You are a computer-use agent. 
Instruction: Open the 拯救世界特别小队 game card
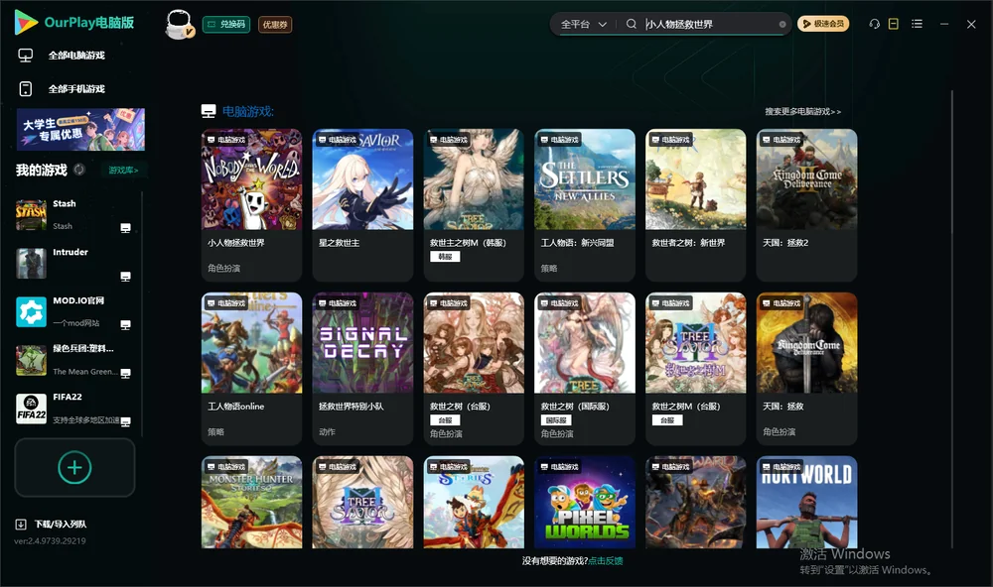pyautogui.click(x=362, y=369)
